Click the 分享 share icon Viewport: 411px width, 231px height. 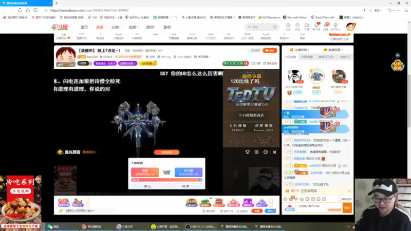coord(256,63)
